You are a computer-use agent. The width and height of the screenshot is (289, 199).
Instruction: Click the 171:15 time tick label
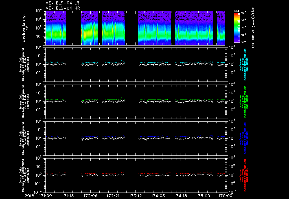click(x=67, y=196)
